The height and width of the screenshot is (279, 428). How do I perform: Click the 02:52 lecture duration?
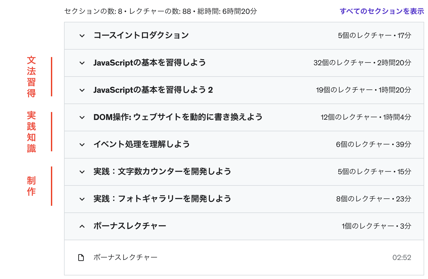[x=402, y=257]
